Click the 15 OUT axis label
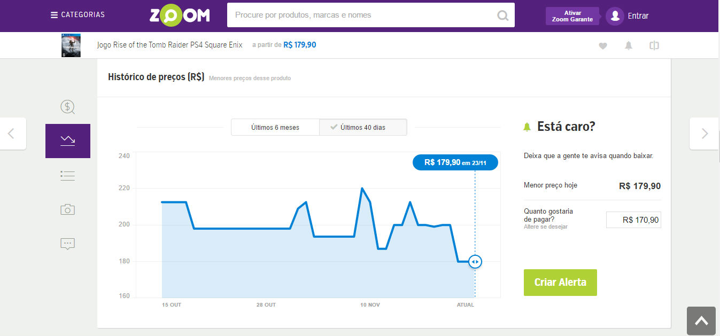Image resolution: width=720 pixels, height=336 pixels. (x=172, y=305)
